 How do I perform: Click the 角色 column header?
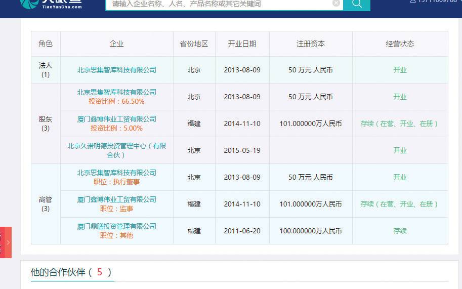[46, 44]
